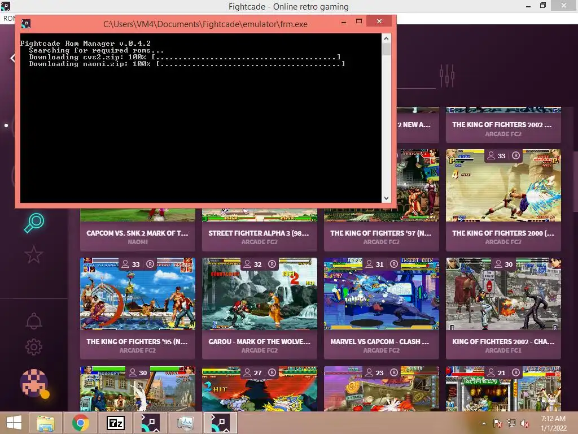Click player count 30 on KOF 2002 Challenge

click(x=503, y=264)
